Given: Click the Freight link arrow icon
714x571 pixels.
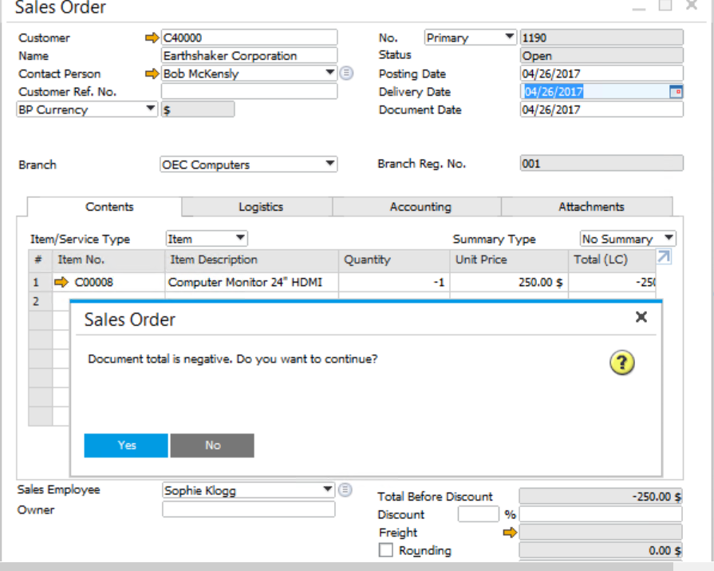Looking at the screenshot, I should pos(510,533).
